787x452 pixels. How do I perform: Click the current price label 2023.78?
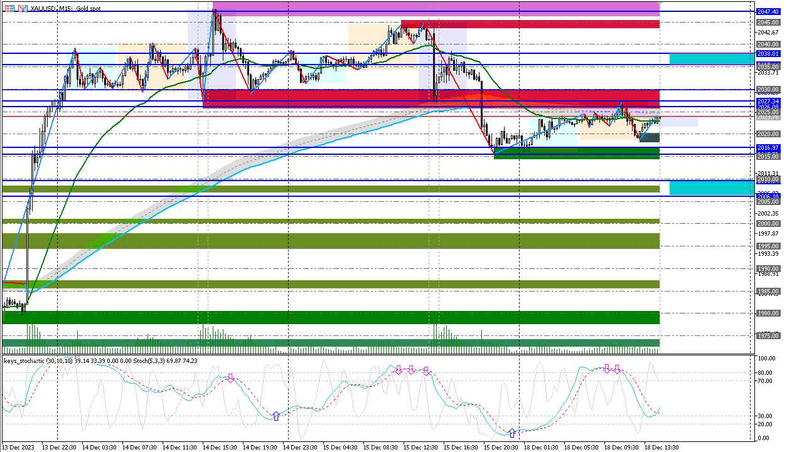tap(768, 117)
